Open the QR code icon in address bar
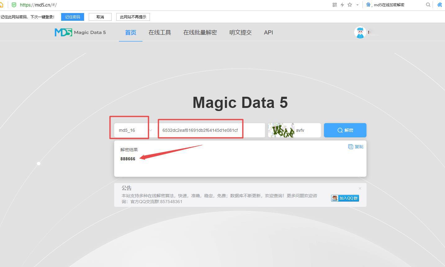 (x=335, y=5)
